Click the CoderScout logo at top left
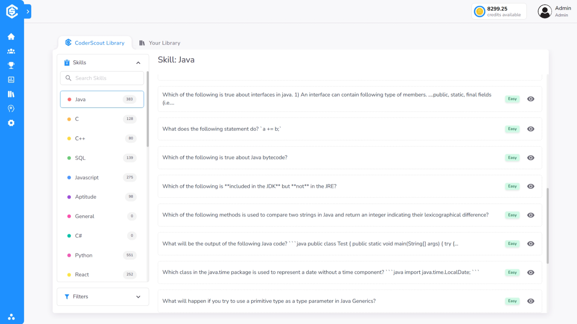The width and height of the screenshot is (577, 324). click(x=12, y=11)
